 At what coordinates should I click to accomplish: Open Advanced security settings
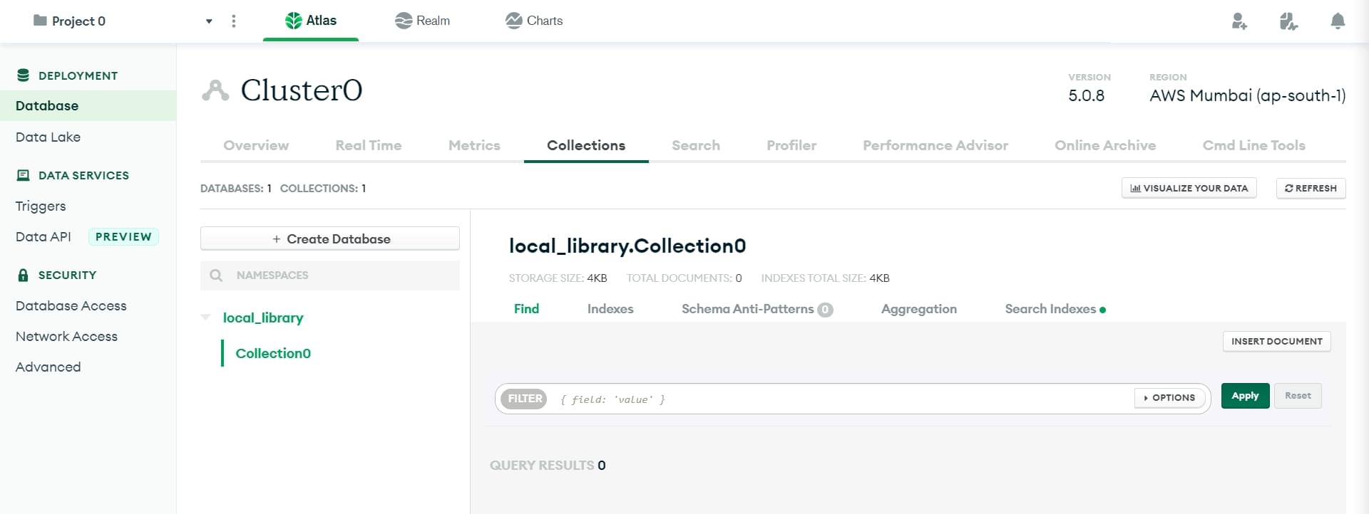coord(48,367)
